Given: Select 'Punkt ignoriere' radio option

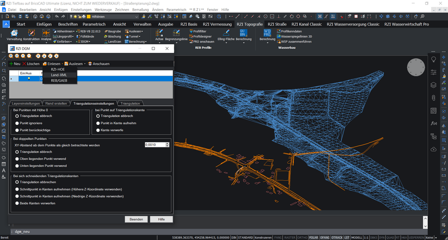Looking at the screenshot, I should point(17,123).
